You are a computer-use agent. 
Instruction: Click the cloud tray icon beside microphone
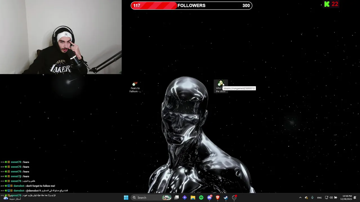306,198
